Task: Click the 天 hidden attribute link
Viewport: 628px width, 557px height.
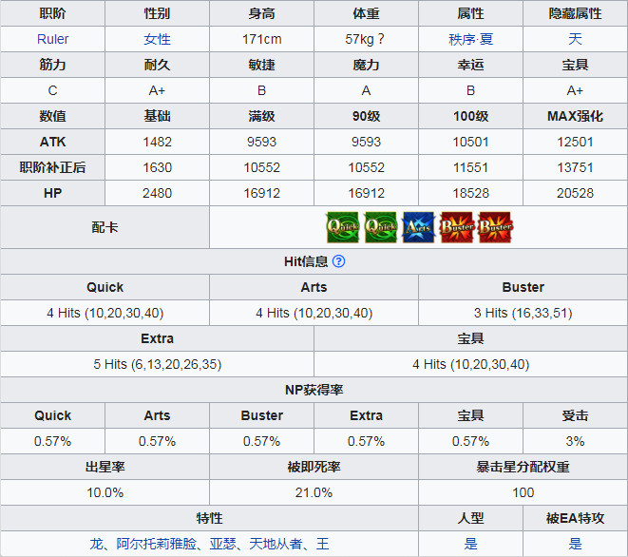Action: pos(575,39)
